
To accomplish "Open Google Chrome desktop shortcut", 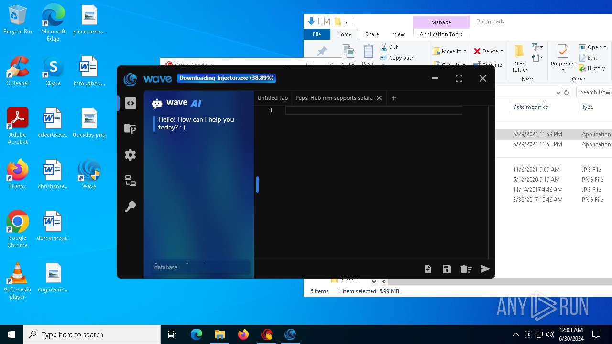I will pyautogui.click(x=17, y=229).
